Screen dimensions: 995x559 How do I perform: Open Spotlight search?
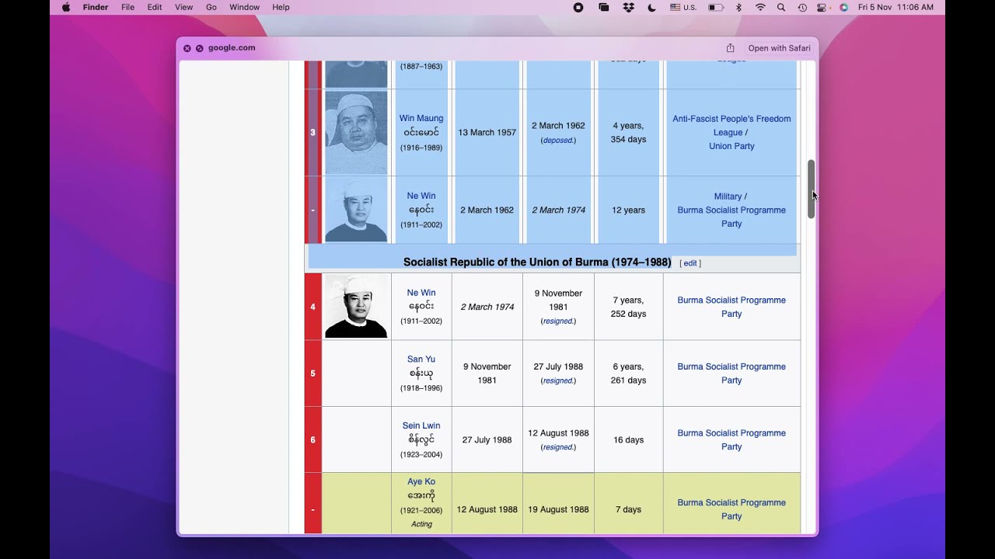click(x=782, y=7)
